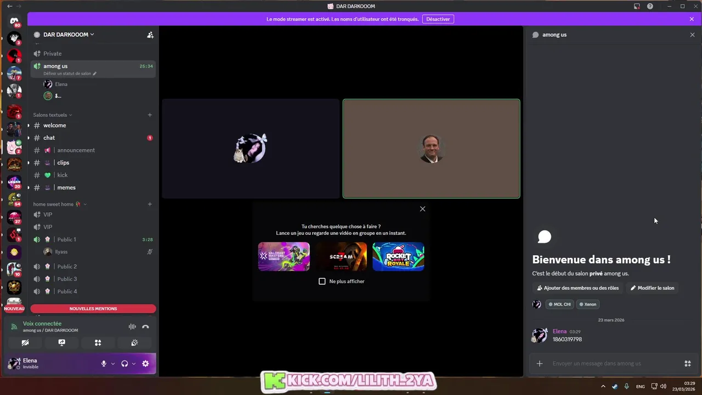Image resolution: width=702 pixels, height=395 pixels.
Task: Click the MOL CHI role tag
Action: pyautogui.click(x=559, y=304)
